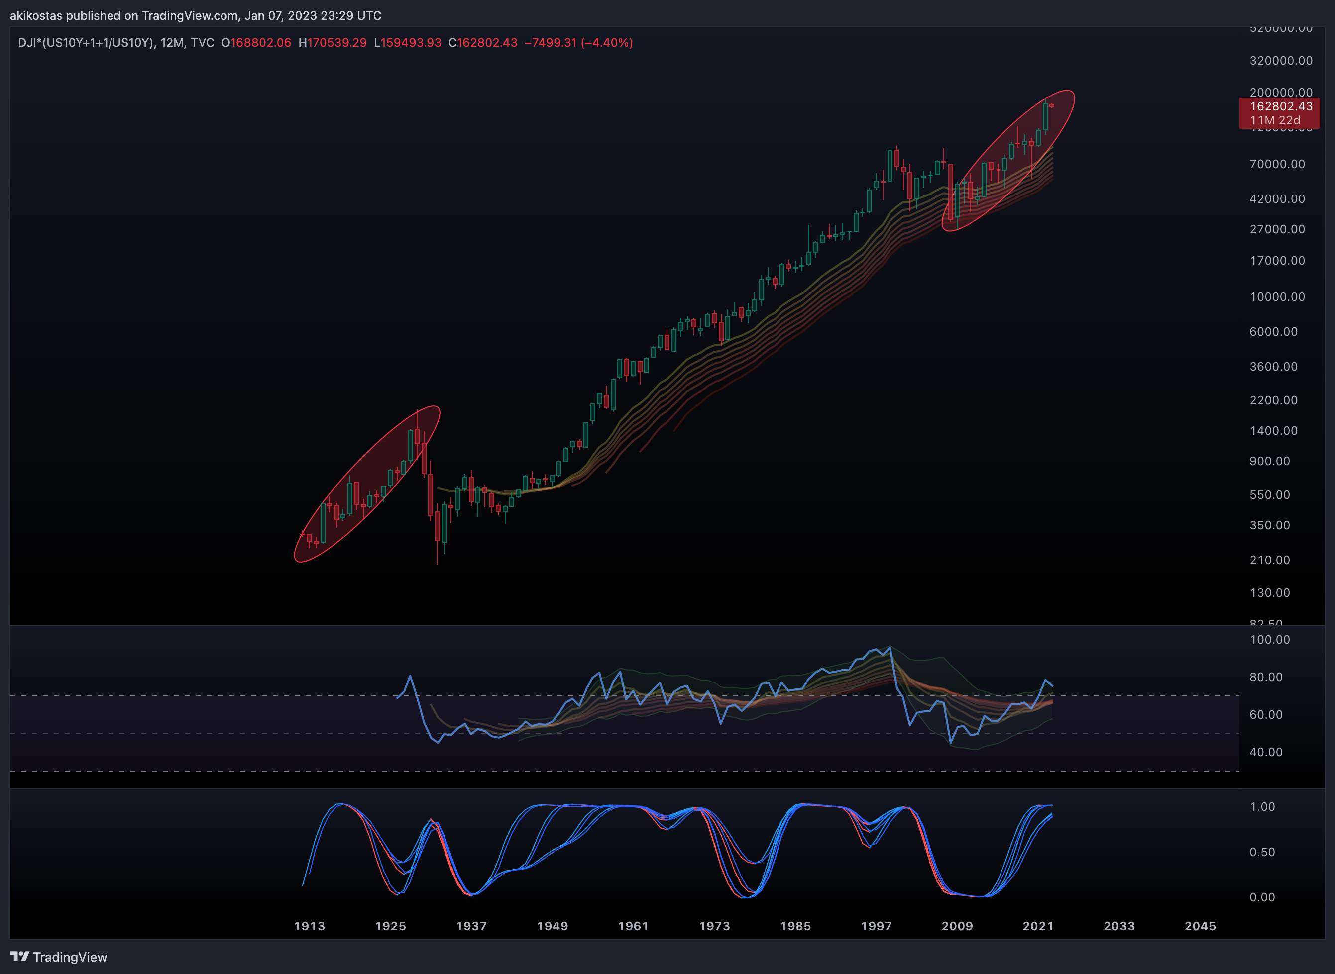Viewport: 1335px width, 974px height.
Task: Click the 100.00 label on the RSI scale
Action: coord(1269,640)
